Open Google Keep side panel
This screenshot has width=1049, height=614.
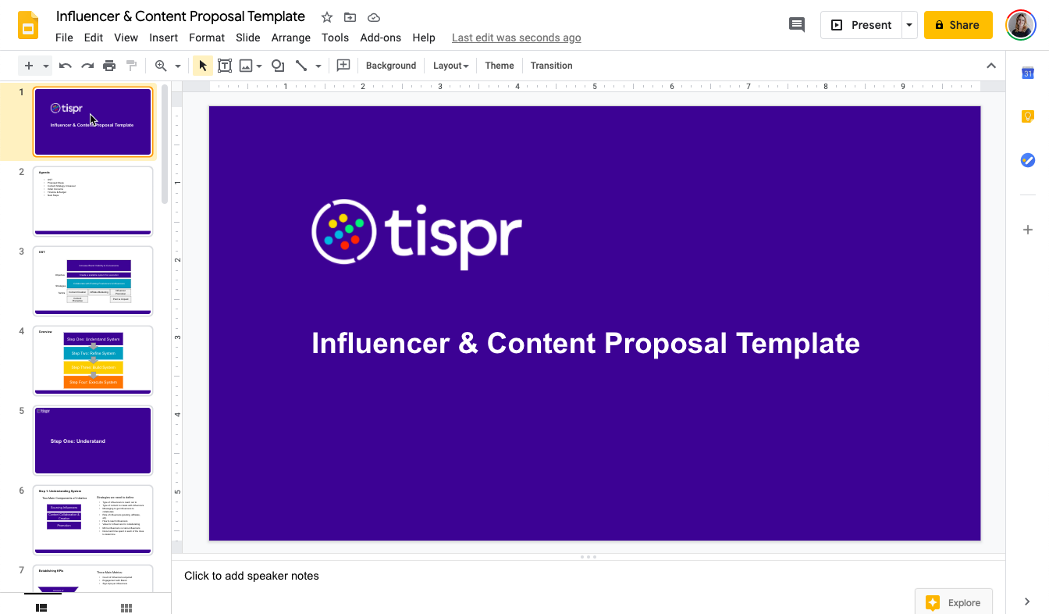click(1028, 117)
